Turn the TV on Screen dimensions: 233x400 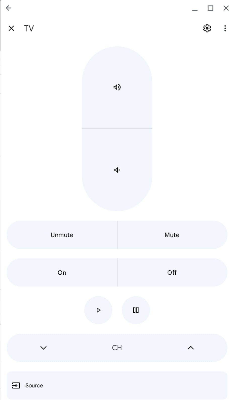tap(62, 272)
